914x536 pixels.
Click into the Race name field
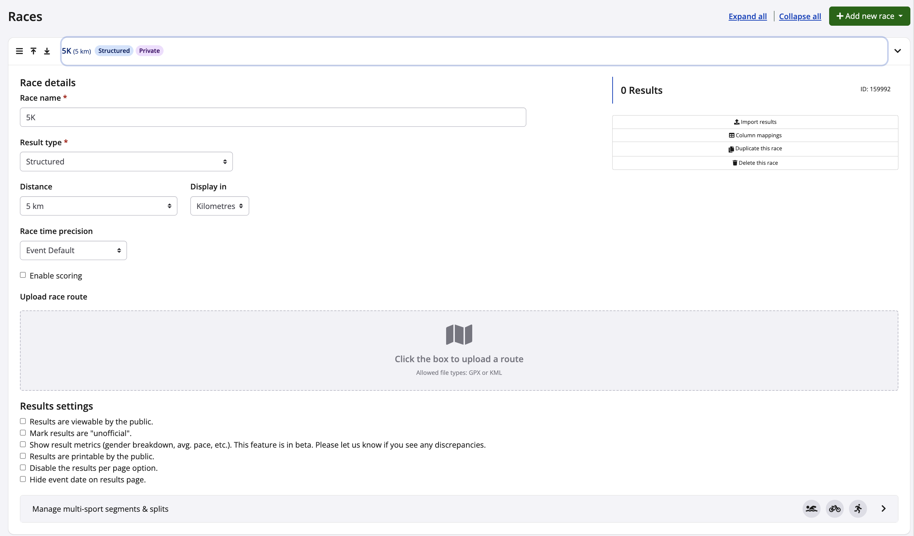click(x=273, y=117)
